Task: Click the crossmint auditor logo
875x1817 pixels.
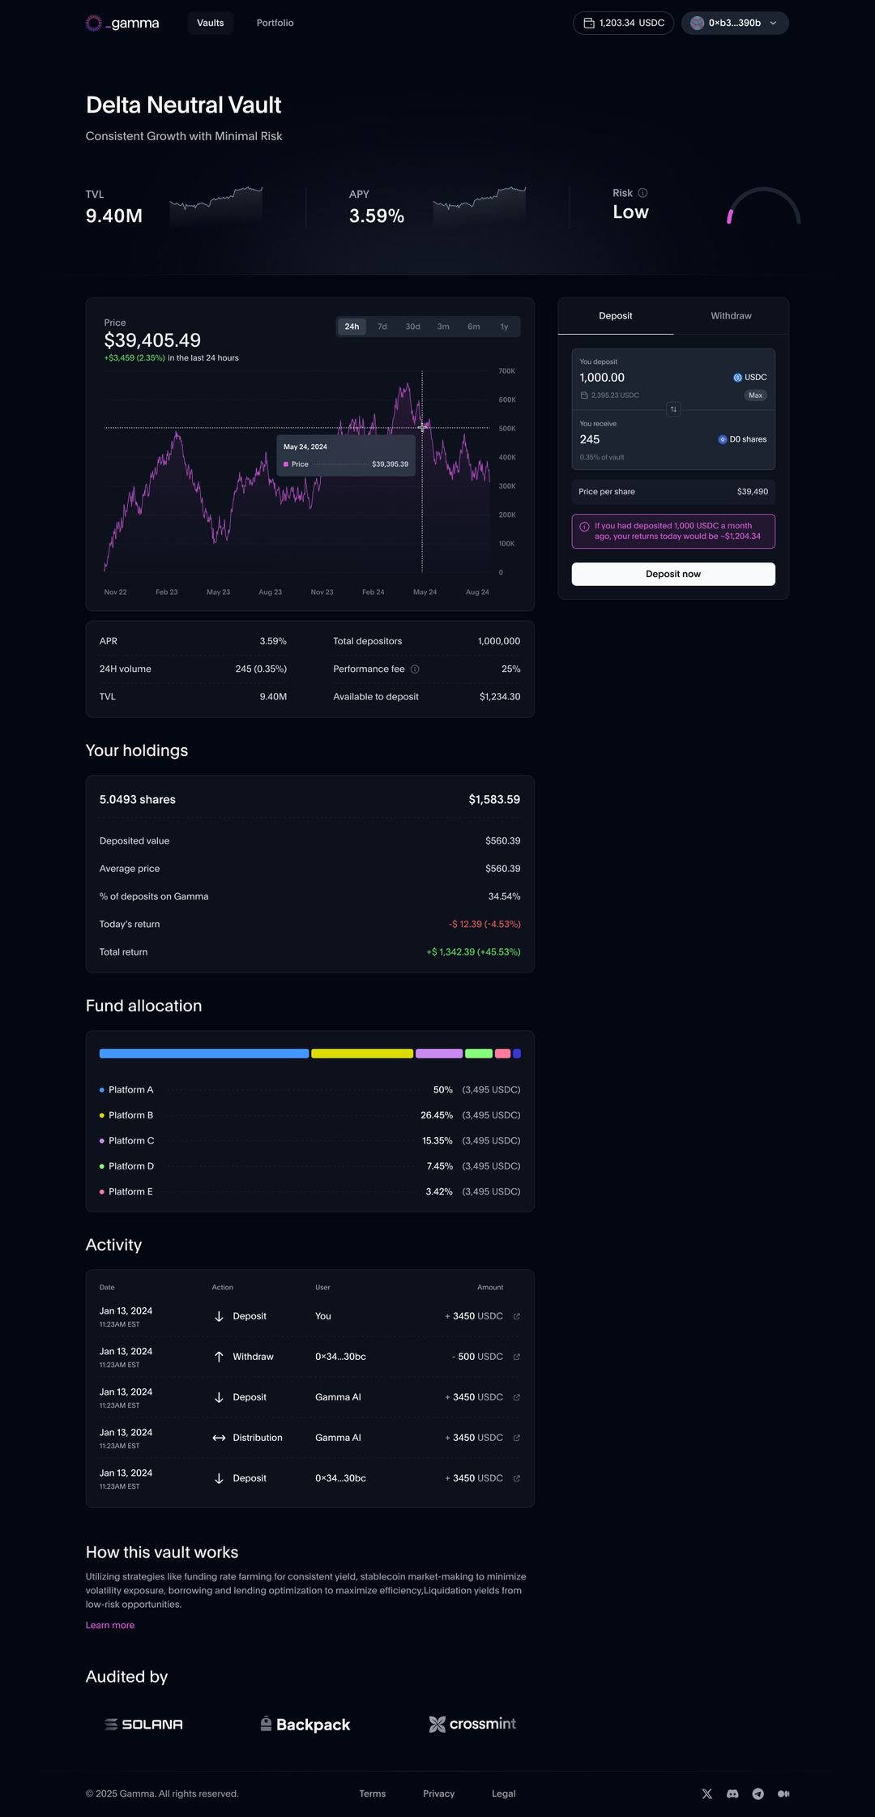Action: pos(472,1724)
